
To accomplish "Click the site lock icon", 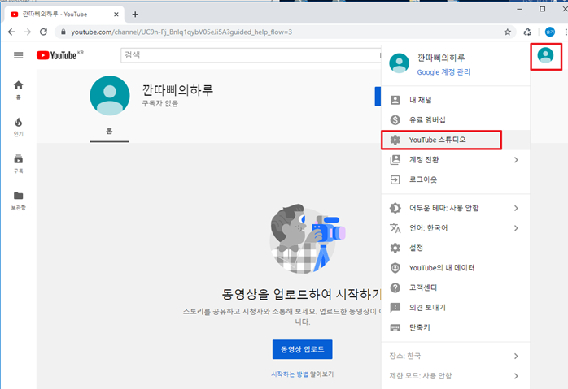I will pyautogui.click(x=63, y=32).
